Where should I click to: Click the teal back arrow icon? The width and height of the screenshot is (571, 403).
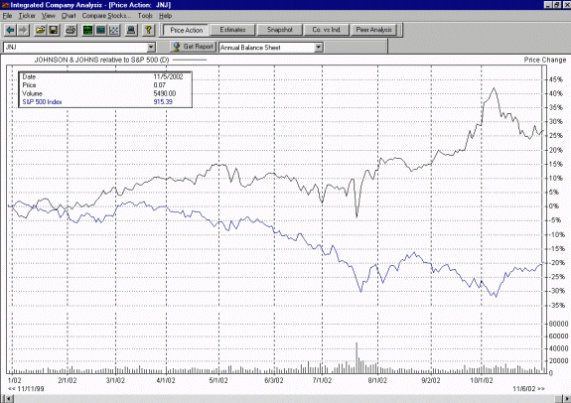10,30
